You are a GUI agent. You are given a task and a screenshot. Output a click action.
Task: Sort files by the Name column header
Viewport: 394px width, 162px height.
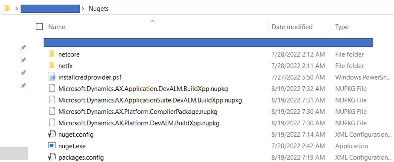click(x=57, y=27)
